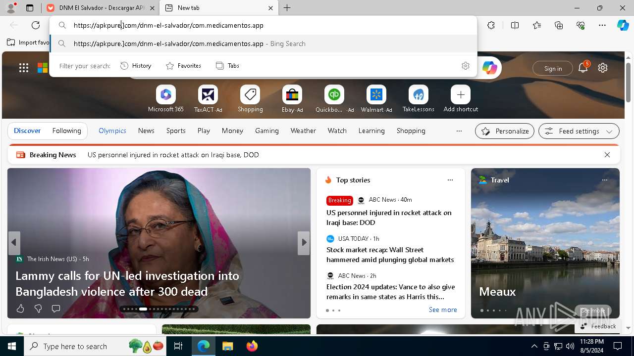
Task: Click the taskbar search box
Action: (x=96, y=346)
